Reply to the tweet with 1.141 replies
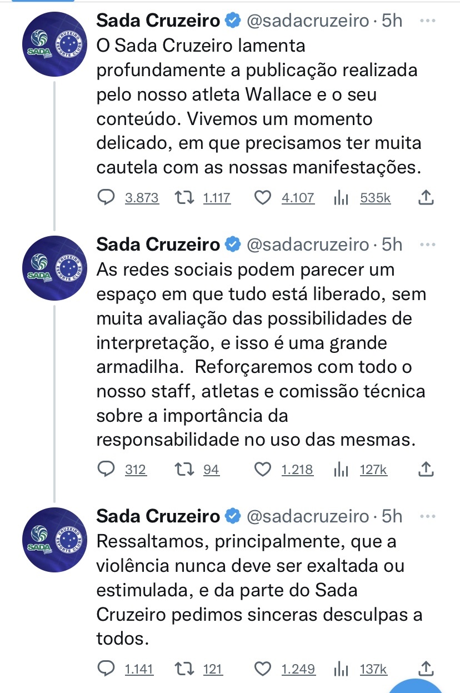Screen dimensions: 460x693 106,669
